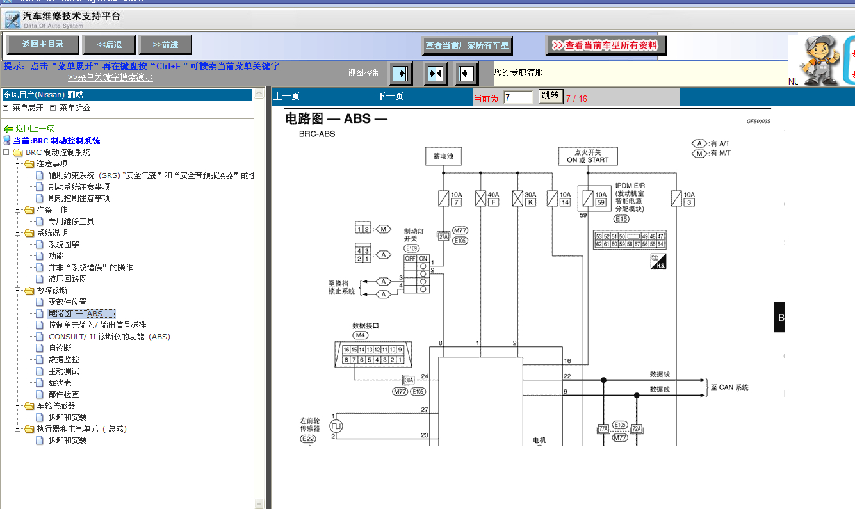The image size is (855, 509).
Task: Click the folder icon of 车轮传感器
Action: tap(29, 406)
